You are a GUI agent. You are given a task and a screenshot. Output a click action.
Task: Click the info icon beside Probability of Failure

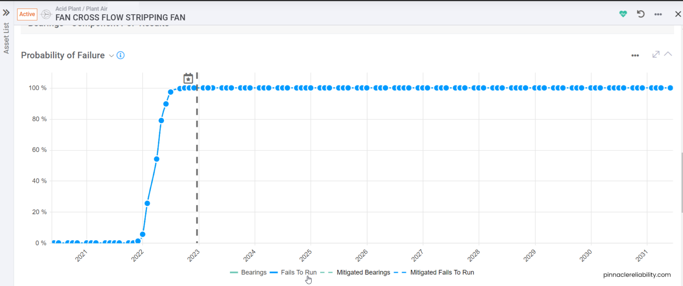click(121, 56)
